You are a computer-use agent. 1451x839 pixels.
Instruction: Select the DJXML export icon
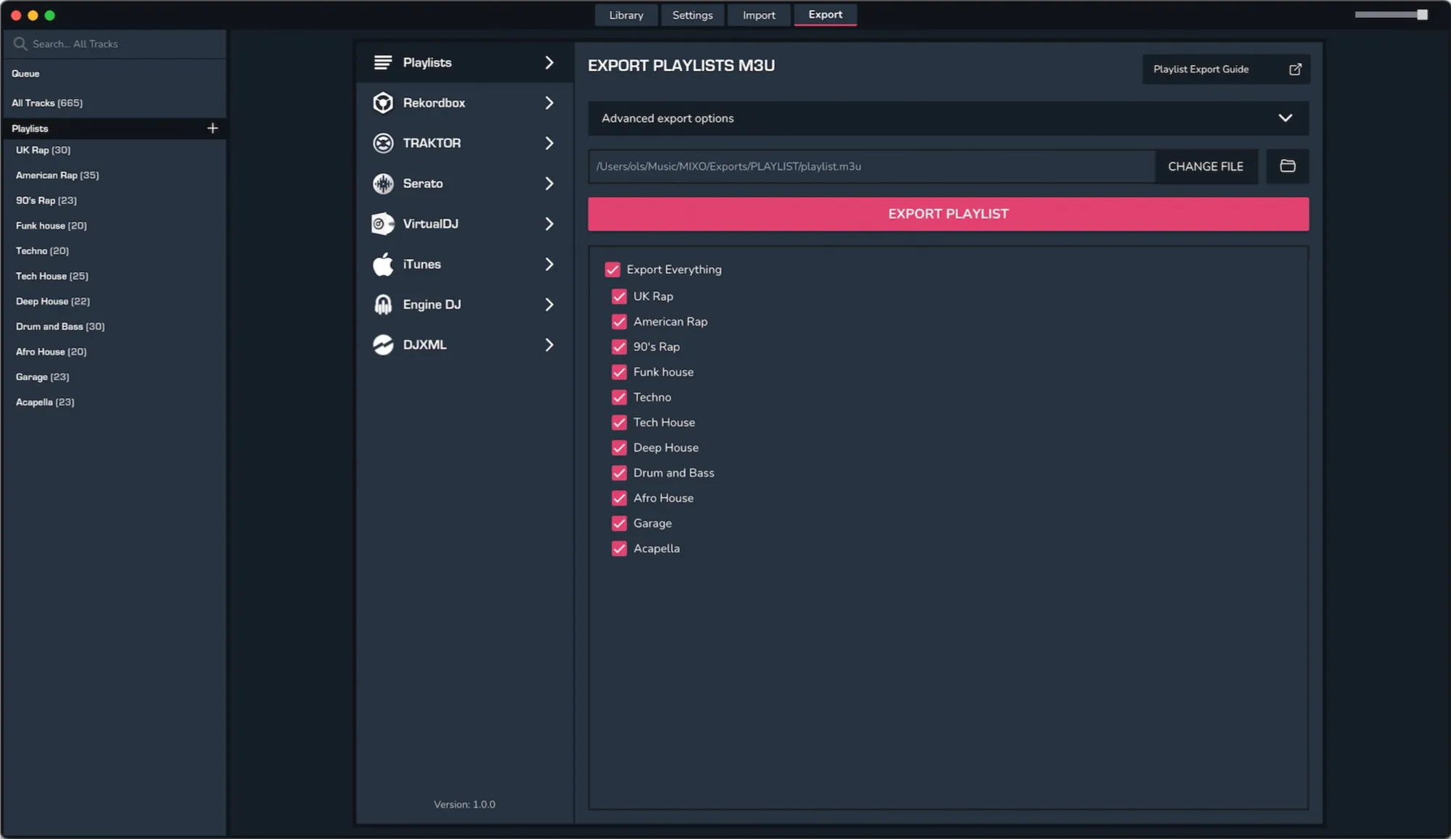tap(383, 344)
